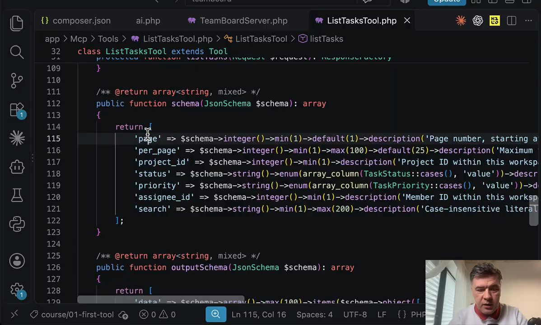Click the ChatGPT icon in editor toolbar

point(477,21)
